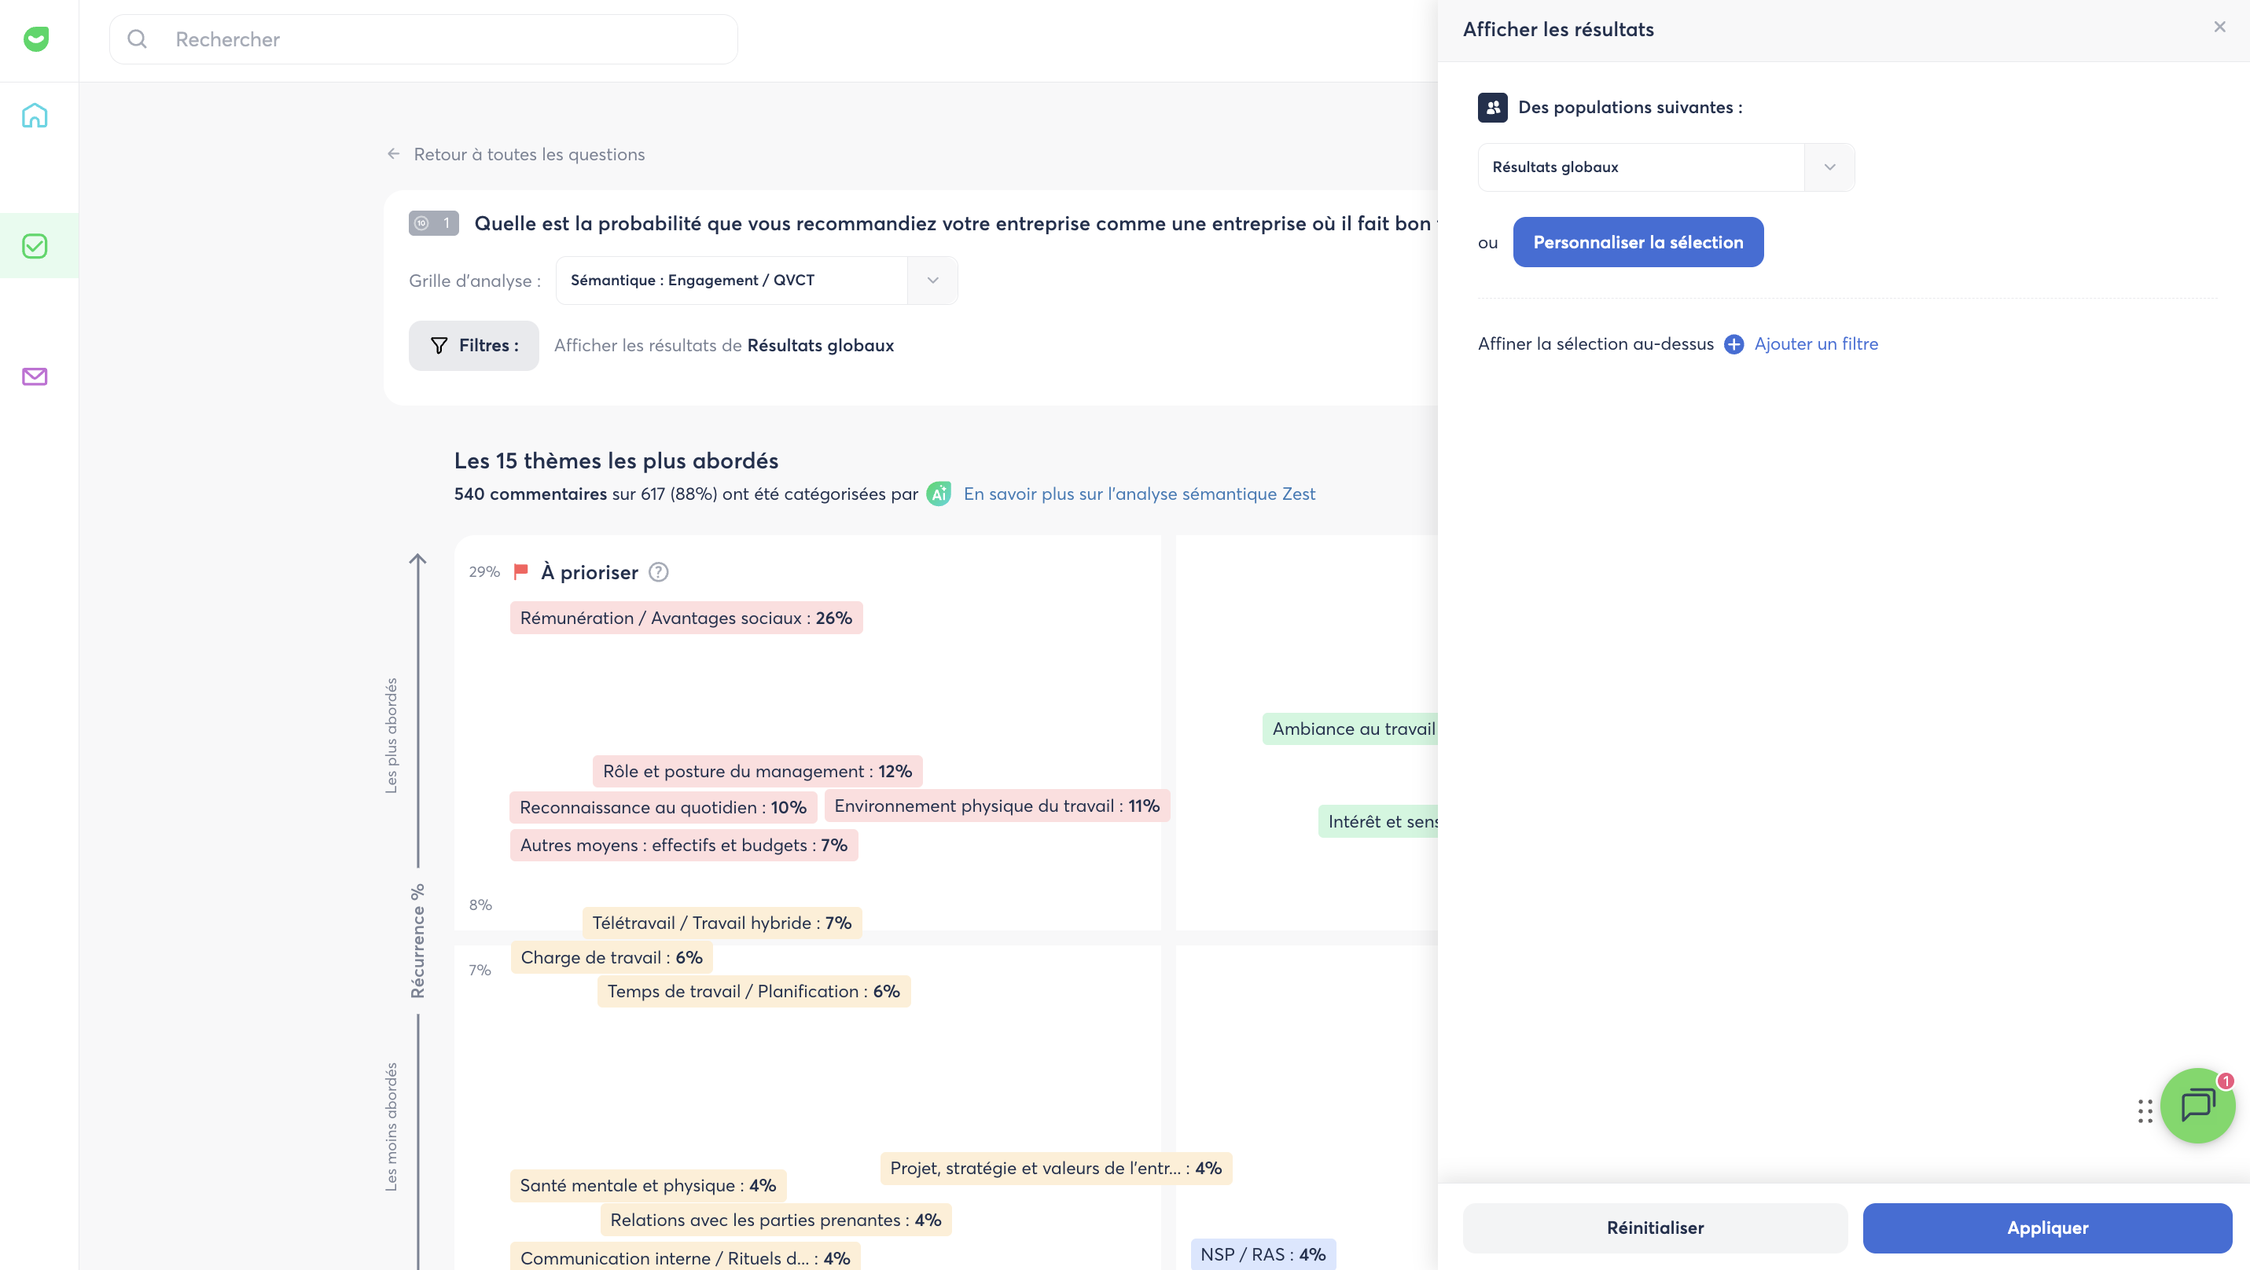
Task: Open the mail envelope sidebar icon
Action: 35,376
